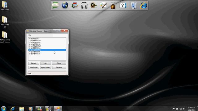Select the 'New folder (2)' desktop icon
This screenshot has height=111, width=198.
pos(5,22)
